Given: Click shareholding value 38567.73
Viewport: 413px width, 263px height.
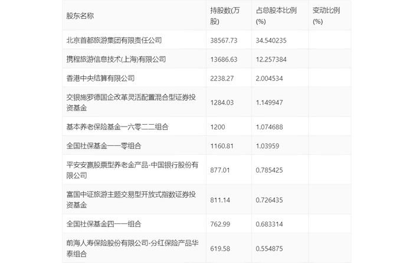Looking at the screenshot, I should point(224,40).
